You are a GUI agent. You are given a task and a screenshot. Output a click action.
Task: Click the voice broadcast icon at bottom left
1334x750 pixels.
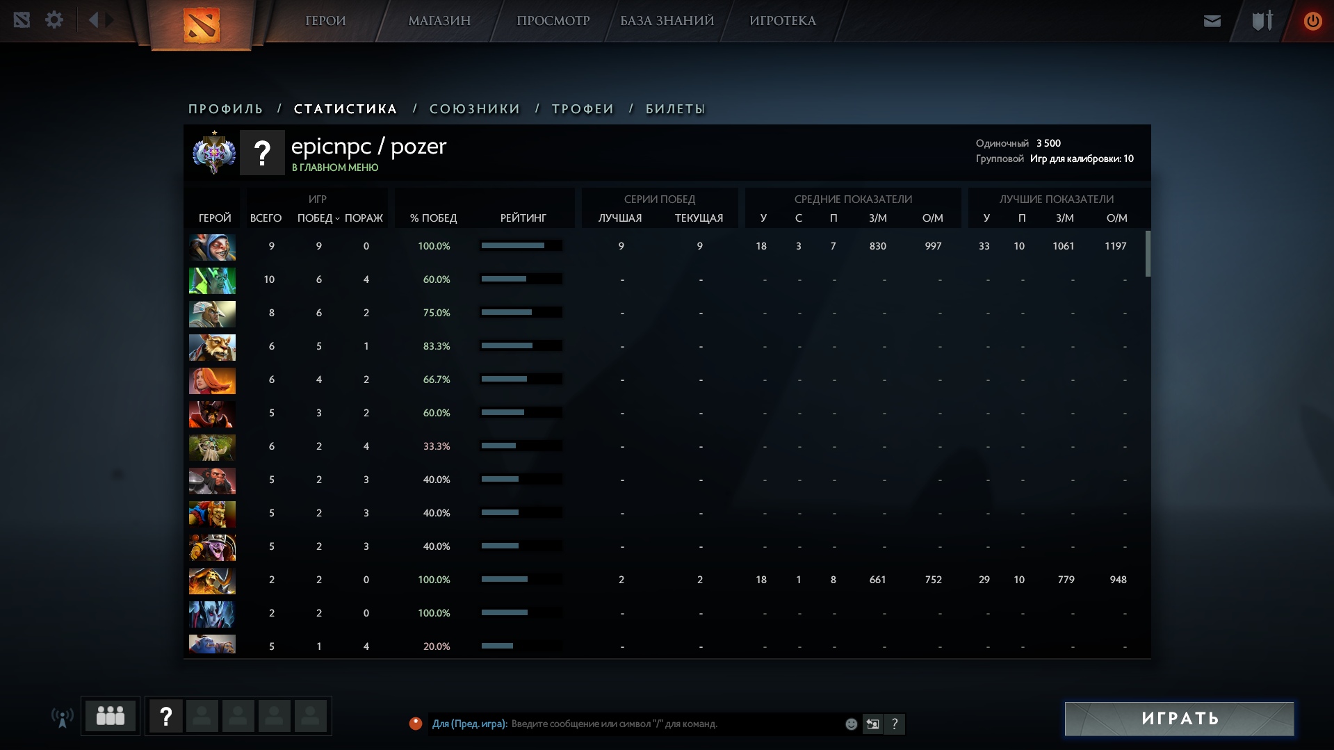point(63,717)
